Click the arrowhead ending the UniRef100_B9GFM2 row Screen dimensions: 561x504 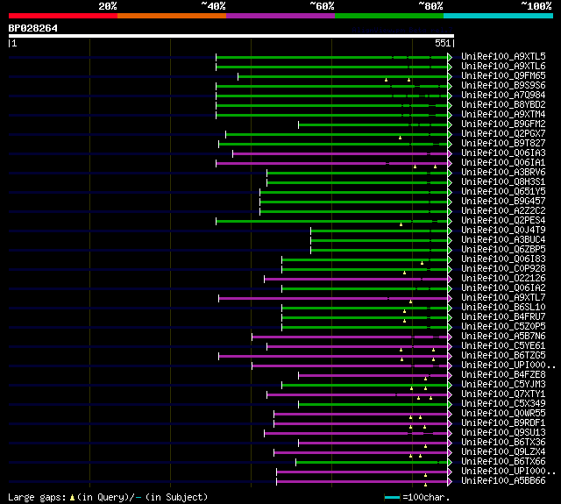point(450,124)
